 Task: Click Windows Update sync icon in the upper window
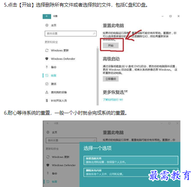tap(47, 50)
